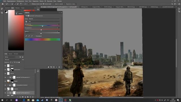The width and height of the screenshot is (181, 102).
Task: Click the targeted adjustment hand tool
Action: click(x=26, y=22)
